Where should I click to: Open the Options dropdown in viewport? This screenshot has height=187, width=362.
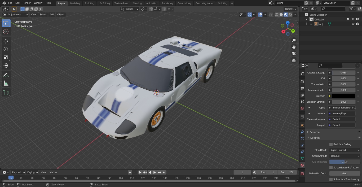(291, 9)
